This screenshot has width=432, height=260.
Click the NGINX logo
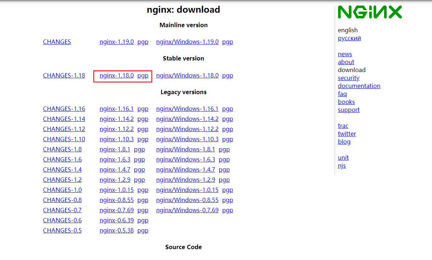(369, 12)
